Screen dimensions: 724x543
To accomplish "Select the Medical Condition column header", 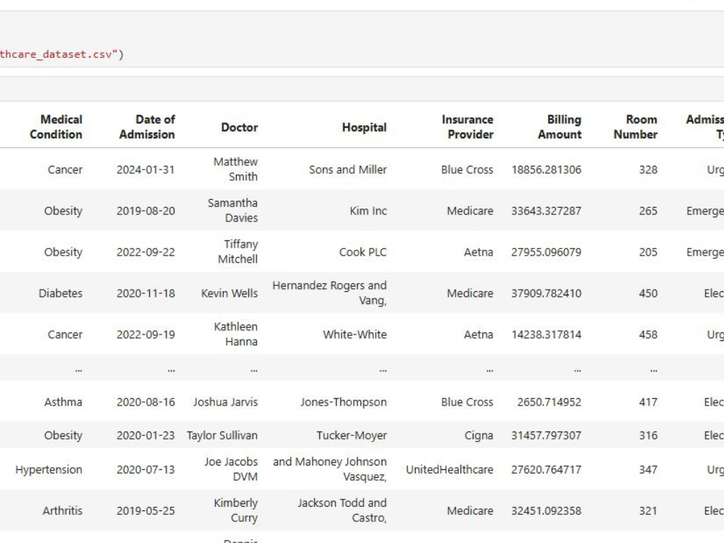I will coord(56,127).
